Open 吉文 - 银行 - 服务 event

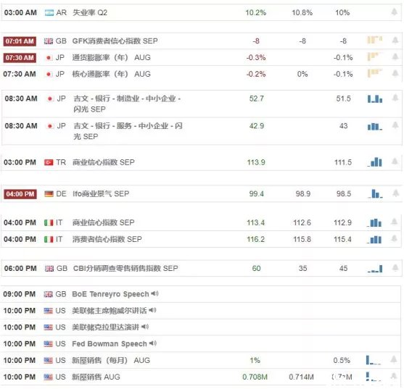pyautogui.click(x=128, y=131)
